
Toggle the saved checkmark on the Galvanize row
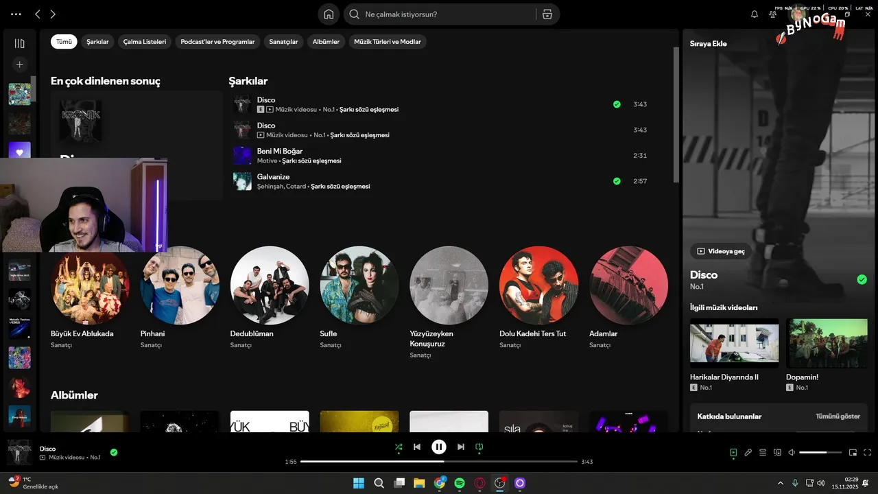click(x=617, y=181)
